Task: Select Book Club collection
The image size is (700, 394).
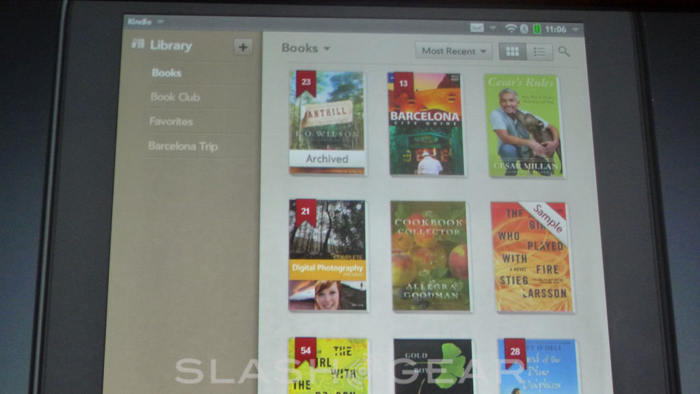Action: (x=175, y=97)
